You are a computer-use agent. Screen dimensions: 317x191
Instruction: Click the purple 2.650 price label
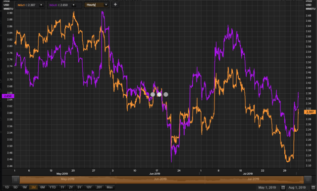8,96
